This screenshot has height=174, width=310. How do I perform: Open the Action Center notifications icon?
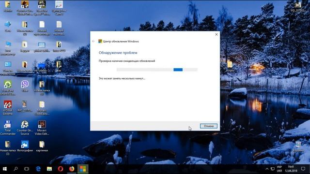pos(303,169)
